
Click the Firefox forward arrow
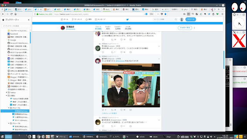7,14
